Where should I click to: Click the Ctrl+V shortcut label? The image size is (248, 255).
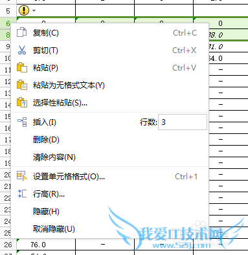pos(185,68)
